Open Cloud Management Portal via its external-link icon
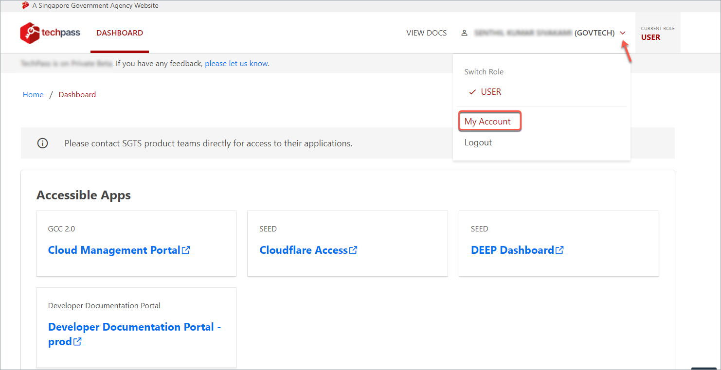721x370 pixels. point(186,249)
